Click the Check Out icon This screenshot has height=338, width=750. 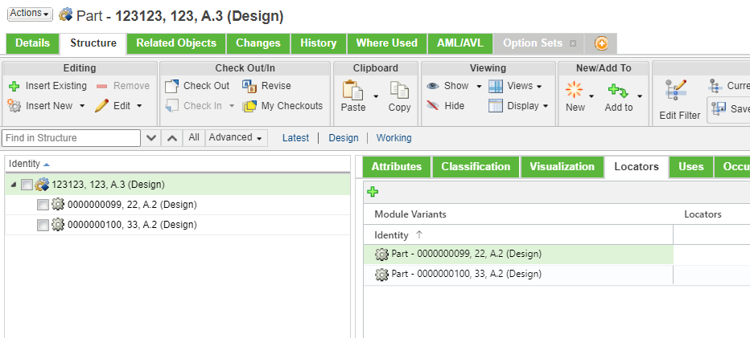(172, 86)
